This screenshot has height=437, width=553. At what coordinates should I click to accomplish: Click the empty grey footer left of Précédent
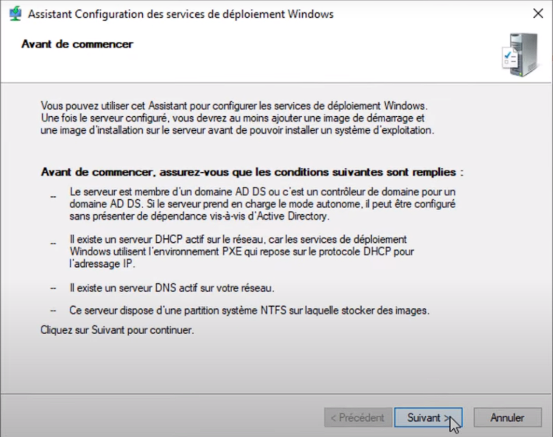pyautogui.click(x=162, y=416)
